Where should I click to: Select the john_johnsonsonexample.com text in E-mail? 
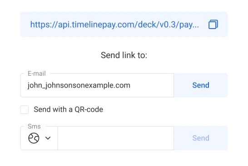click(x=79, y=85)
